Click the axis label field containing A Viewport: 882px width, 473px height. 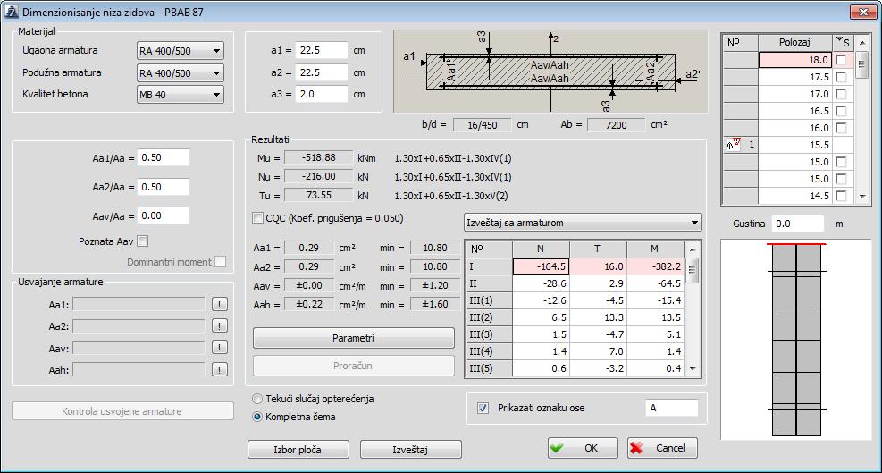tap(672, 409)
